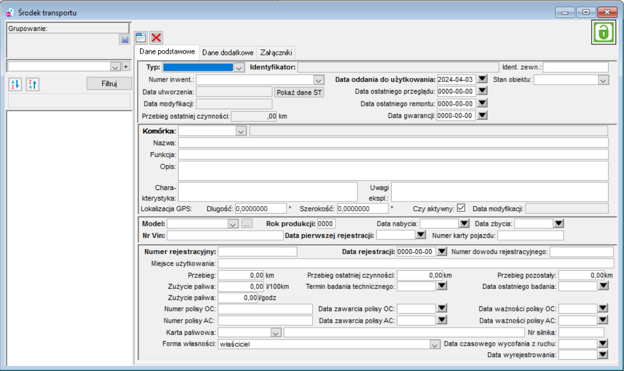624x371 pixels.
Task: Expand the Typ dropdown
Action: pyautogui.click(x=239, y=67)
